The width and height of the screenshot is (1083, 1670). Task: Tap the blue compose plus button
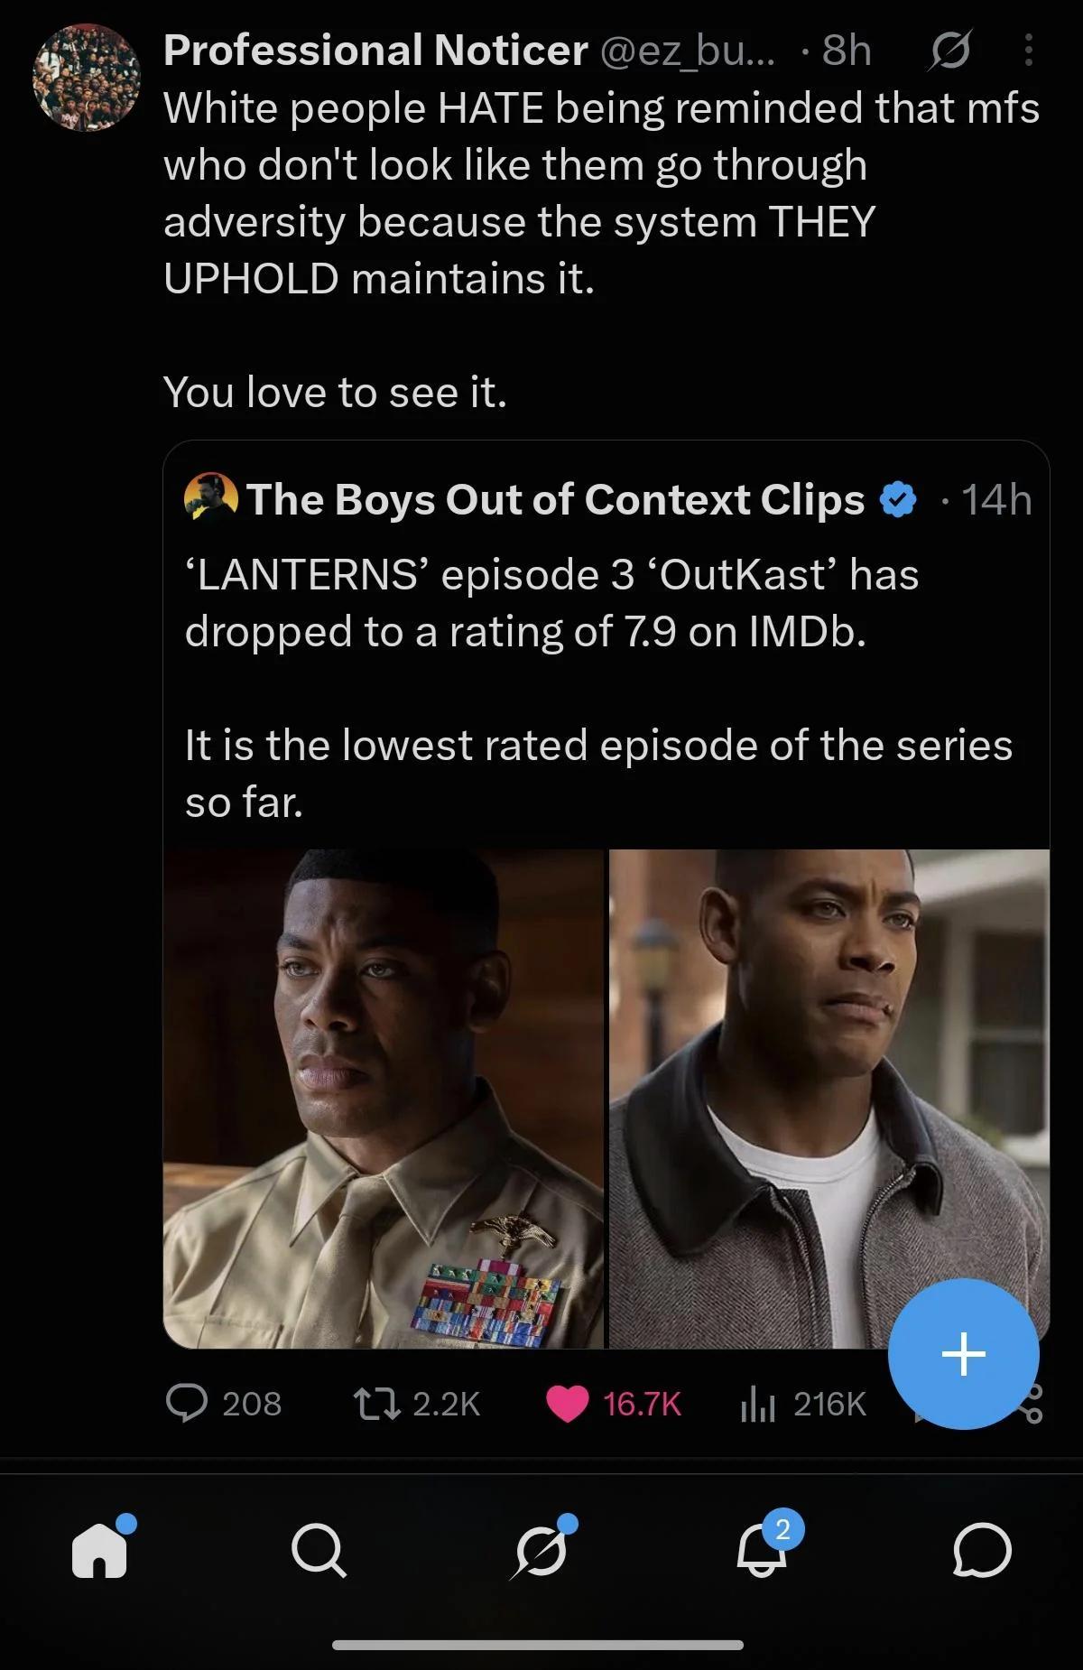[x=964, y=1354]
